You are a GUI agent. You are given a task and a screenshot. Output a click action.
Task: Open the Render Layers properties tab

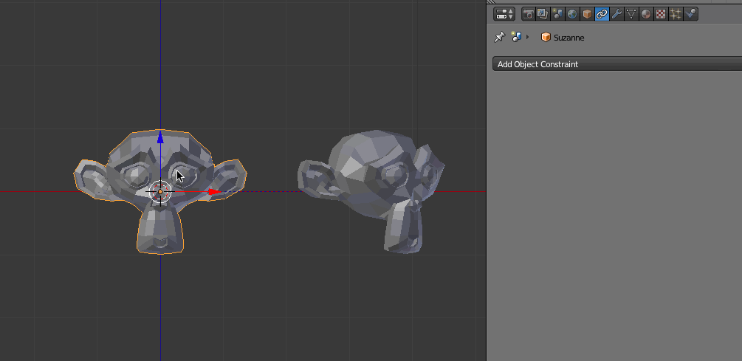[x=543, y=14]
